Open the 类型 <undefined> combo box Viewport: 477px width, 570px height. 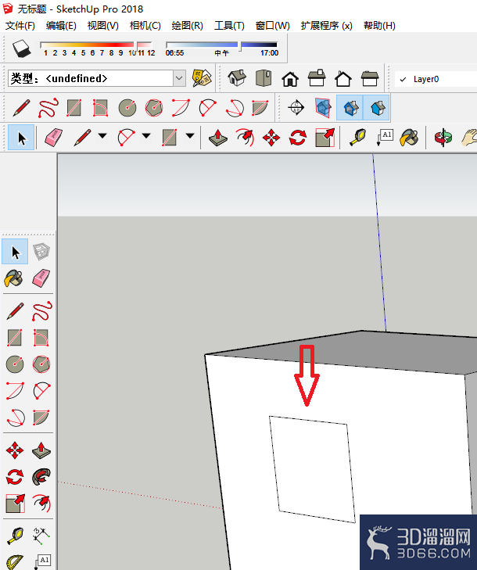pos(97,78)
